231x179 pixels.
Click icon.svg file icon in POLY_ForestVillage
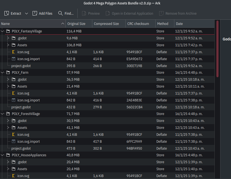click(14, 135)
